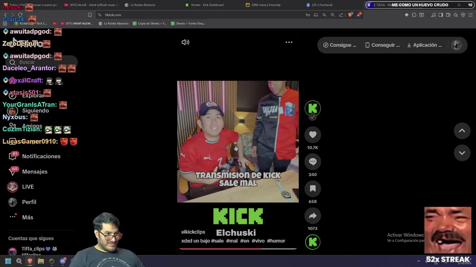Open the extensions puzzle icon
The width and height of the screenshot is (476, 267).
(414, 15)
